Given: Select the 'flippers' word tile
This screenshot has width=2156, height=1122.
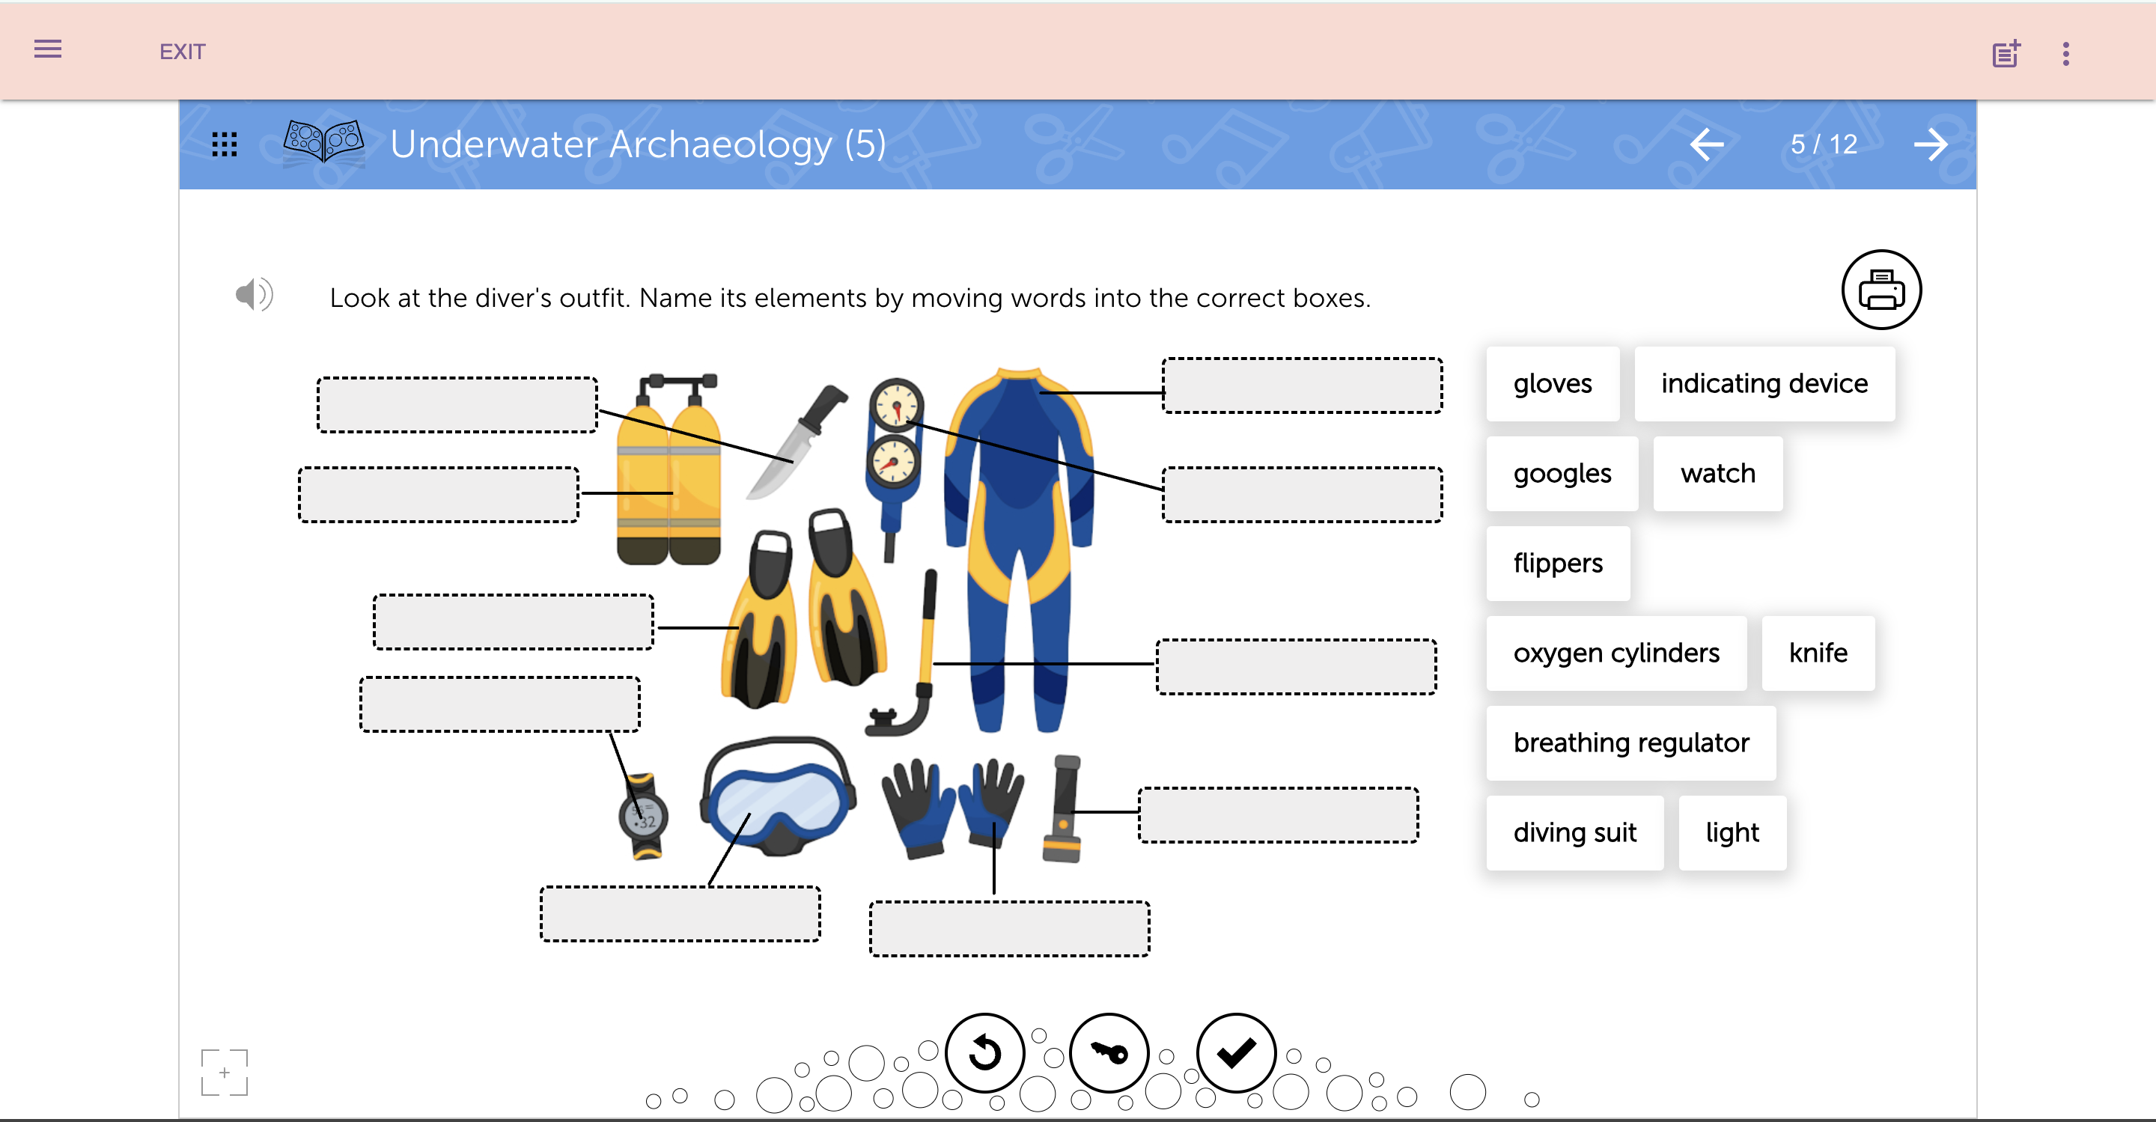Looking at the screenshot, I should [1558, 563].
